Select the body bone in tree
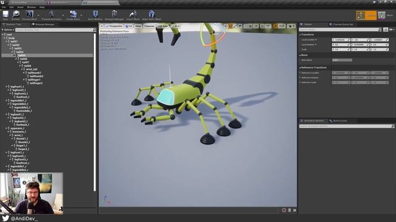The width and height of the screenshot is (396, 222). point(11,38)
